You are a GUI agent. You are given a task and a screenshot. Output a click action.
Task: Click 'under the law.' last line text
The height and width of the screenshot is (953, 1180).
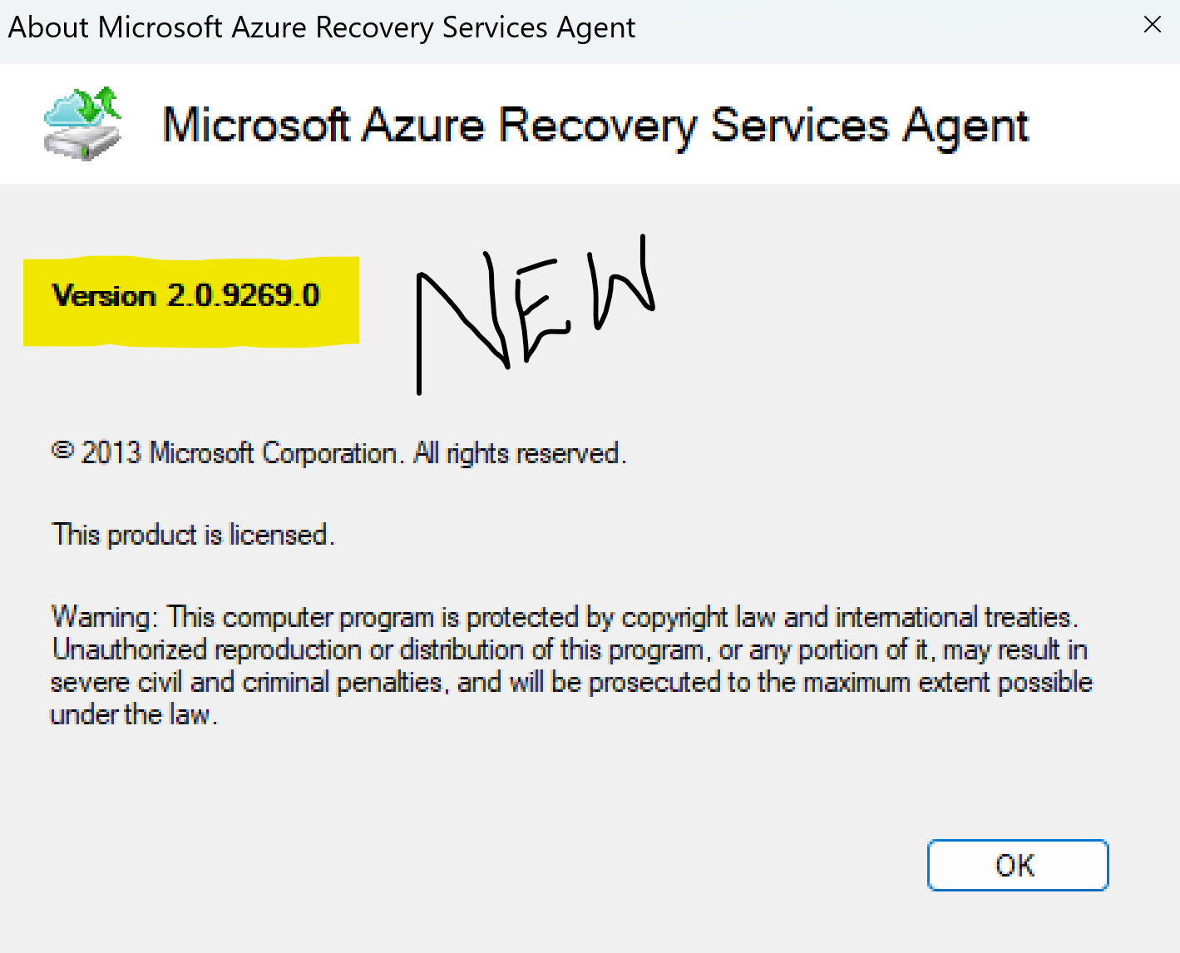click(134, 714)
